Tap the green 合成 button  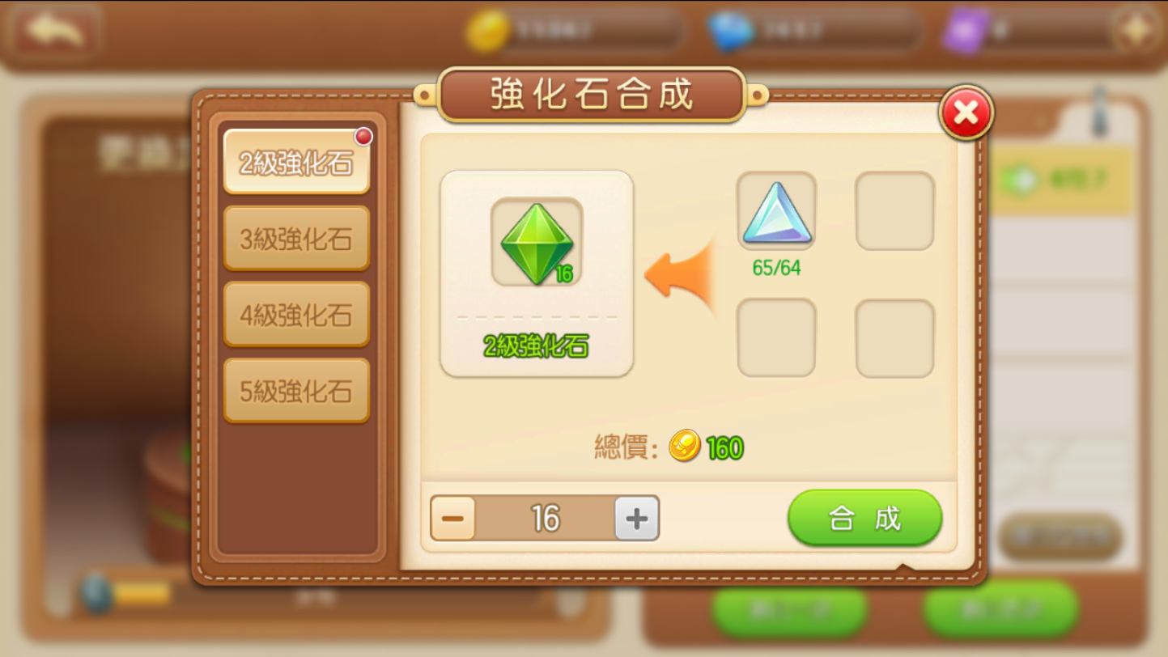coord(864,518)
